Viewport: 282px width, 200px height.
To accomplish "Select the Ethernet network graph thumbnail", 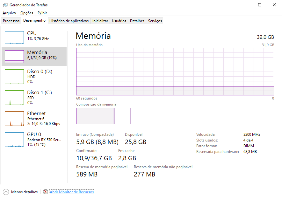I will tap(14, 119).
